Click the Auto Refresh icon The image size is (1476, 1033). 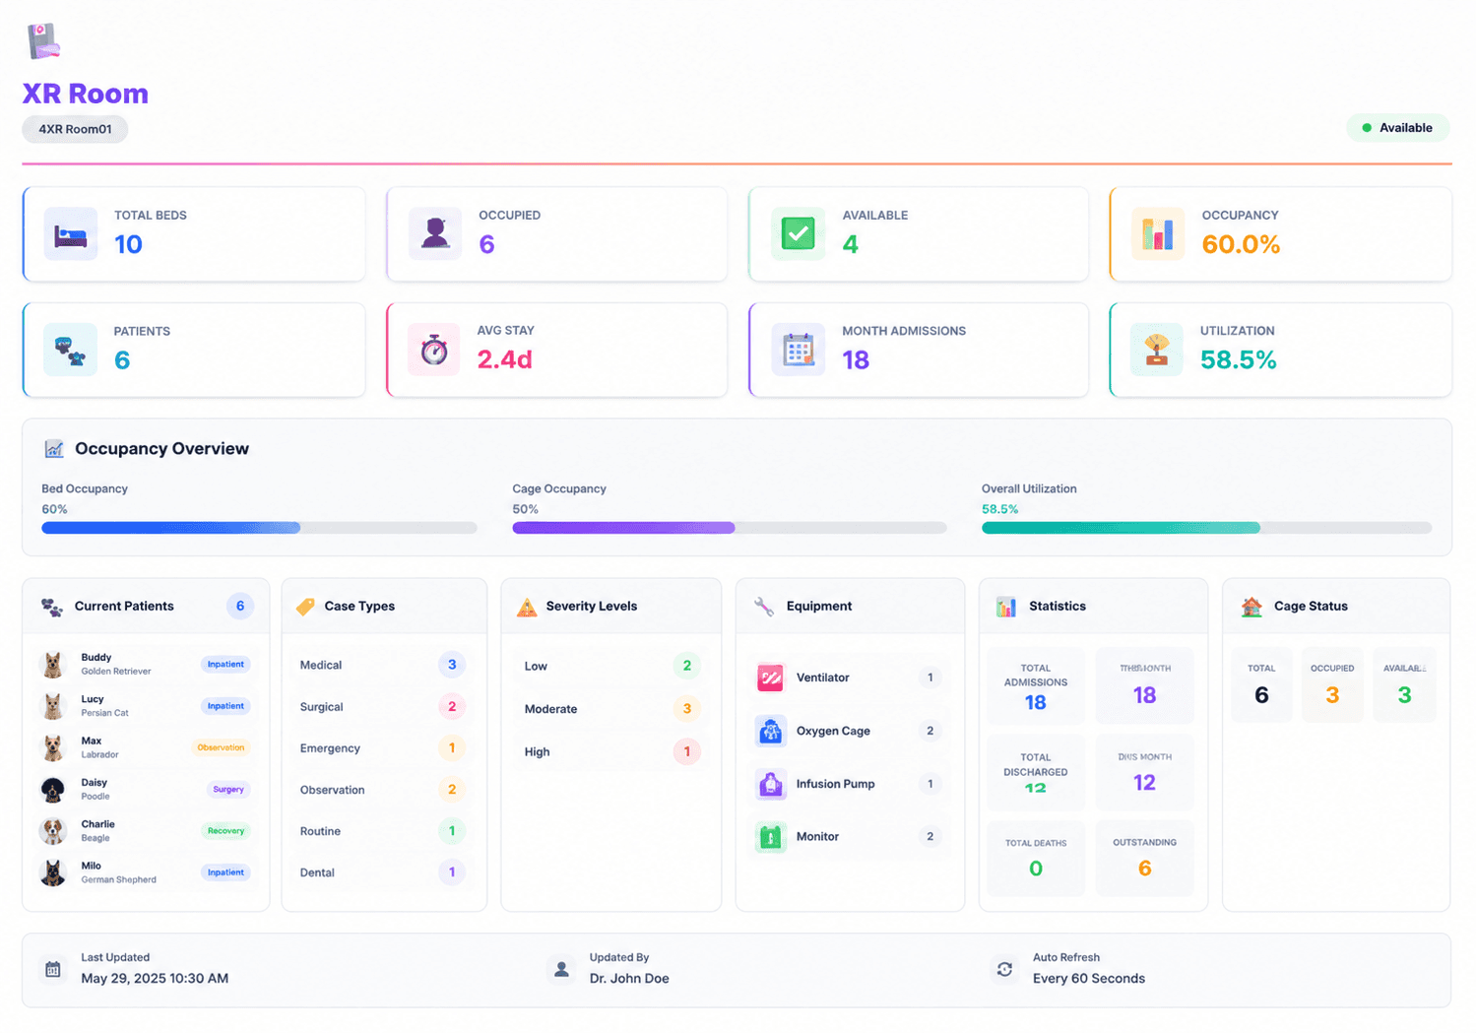[1004, 969]
